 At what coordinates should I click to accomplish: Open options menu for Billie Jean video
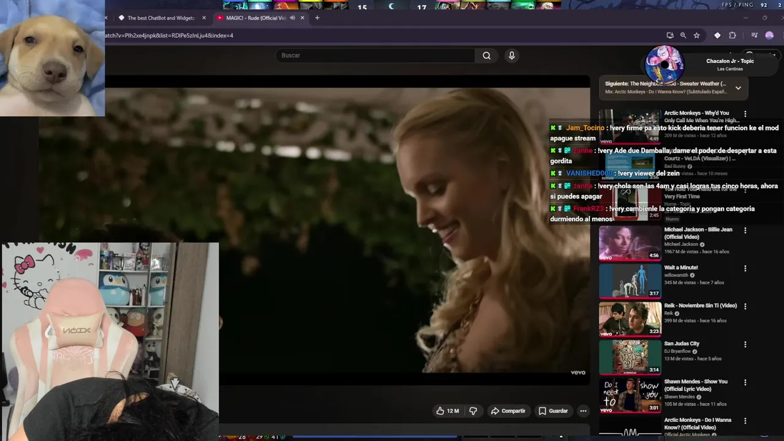click(745, 230)
